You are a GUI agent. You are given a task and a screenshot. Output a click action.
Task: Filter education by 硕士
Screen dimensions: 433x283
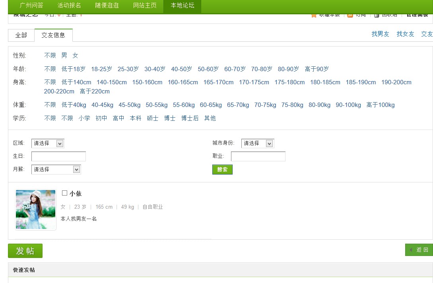pyautogui.click(x=153, y=118)
